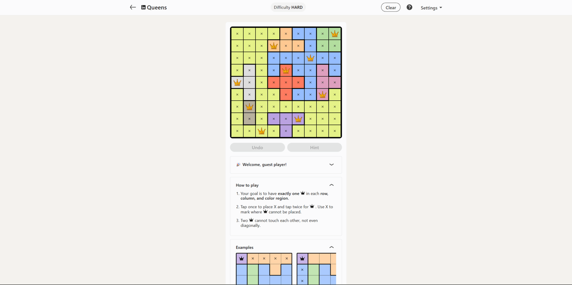This screenshot has height=285, width=572.
Task: Click the crown in the pink cell
Action: pos(322,95)
